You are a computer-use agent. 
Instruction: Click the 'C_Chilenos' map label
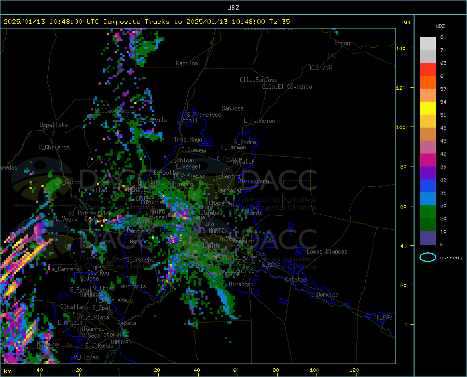tap(54, 147)
